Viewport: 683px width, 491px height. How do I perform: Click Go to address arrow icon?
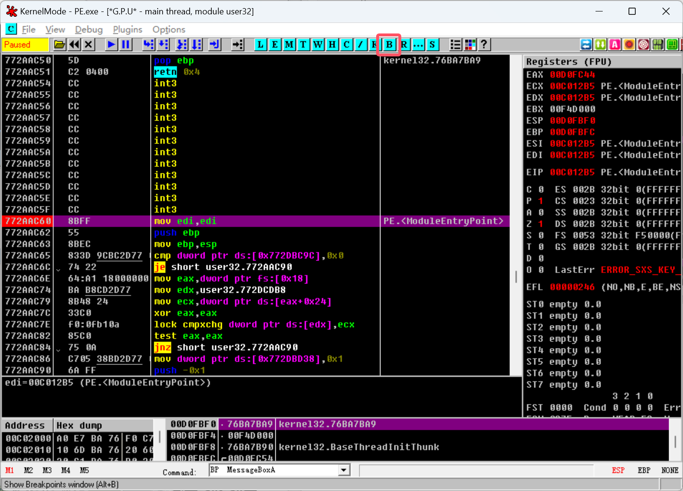pos(238,44)
